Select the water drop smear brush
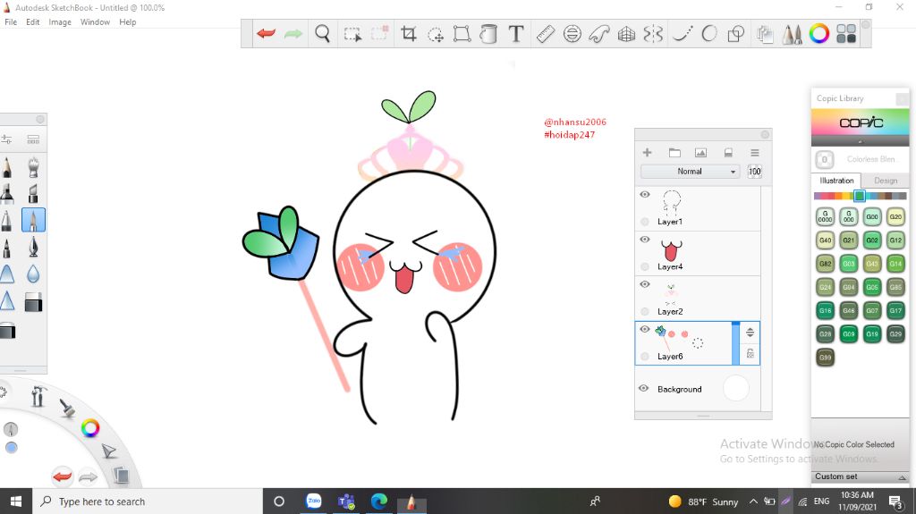This screenshot has height=514, width=916. point(33,274)
